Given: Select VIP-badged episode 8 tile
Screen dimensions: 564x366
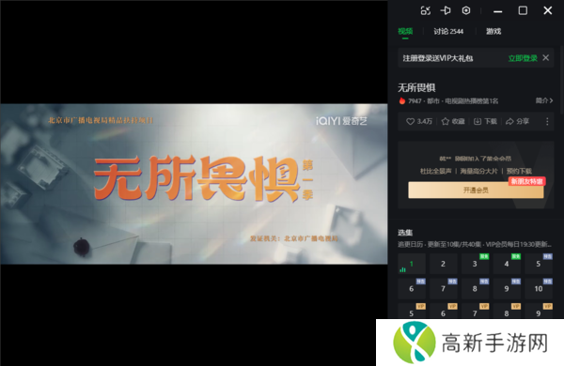Looking at the screenshot, I should (507, 311).
